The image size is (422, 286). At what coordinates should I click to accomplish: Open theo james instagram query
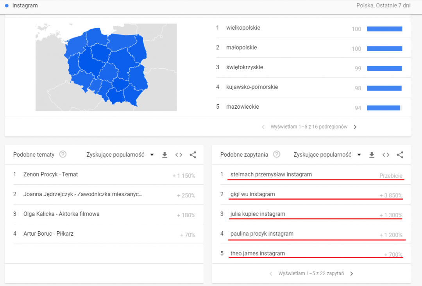click(x=257, y=253)
